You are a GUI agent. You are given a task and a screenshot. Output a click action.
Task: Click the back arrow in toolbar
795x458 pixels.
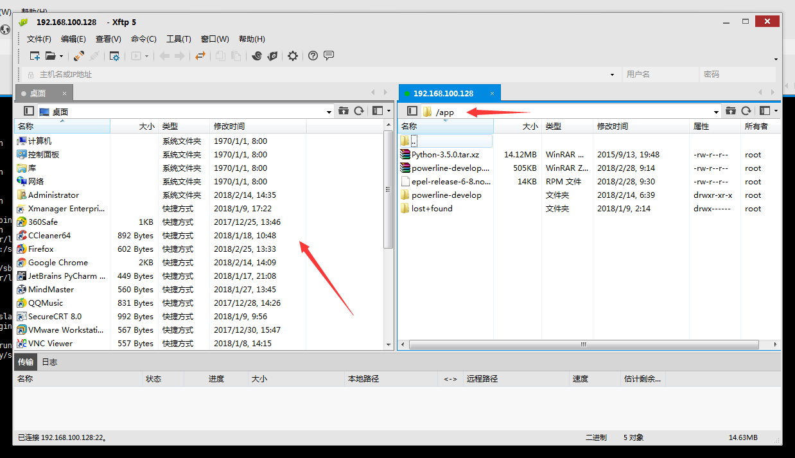164,56
